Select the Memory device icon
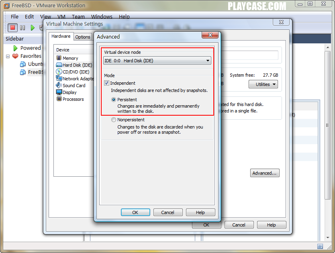The height and width of the screenshot is (253, 335). click(59, 58)
